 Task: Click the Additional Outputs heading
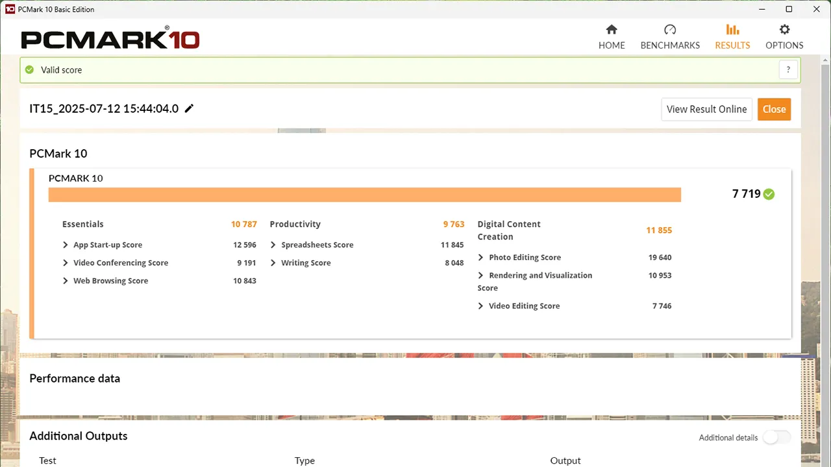click(x=79, y=436)
